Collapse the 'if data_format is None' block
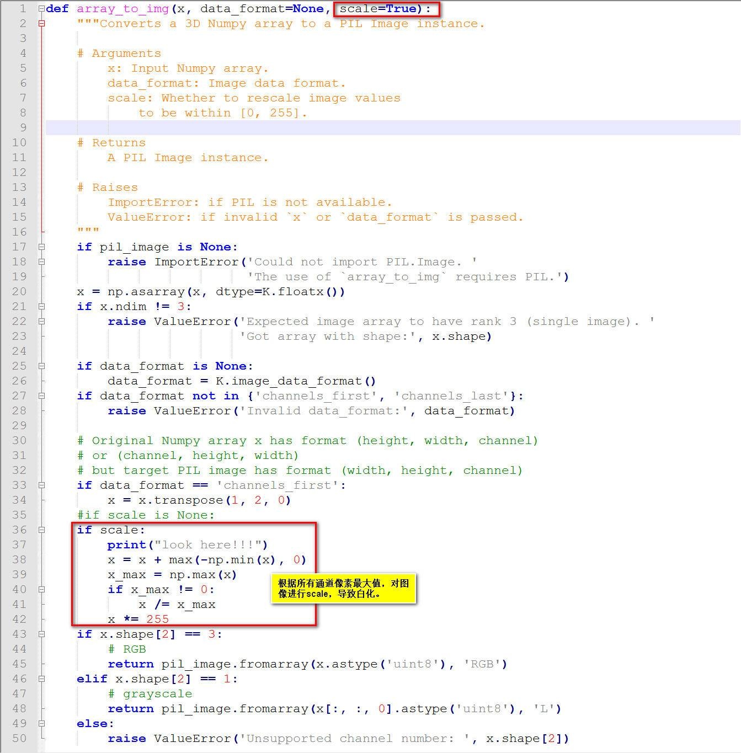Image resolution: width=741 pixels, height=753 pixels. pyautogui.click(x=41, y=366)
